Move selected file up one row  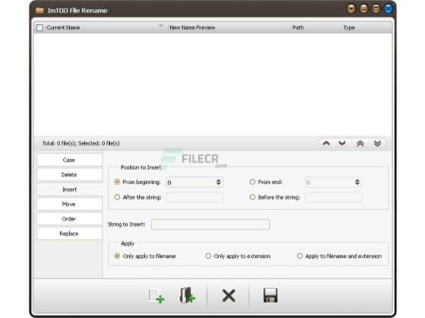(326, 143)
